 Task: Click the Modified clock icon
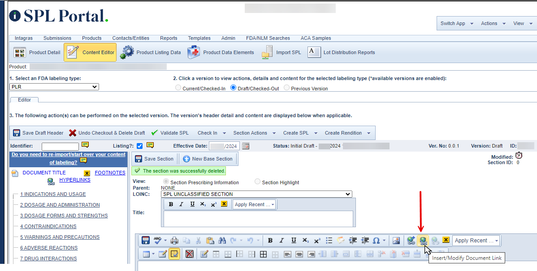tap(519, 156)
